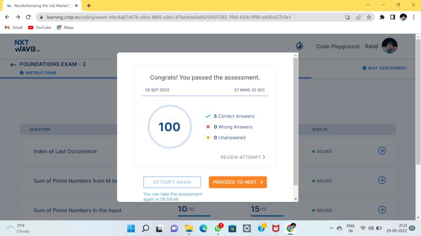
Task: Click the bookmark star in address bar
Action: point(369,17)
